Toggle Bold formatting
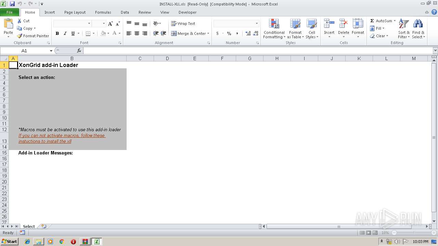Viewport: 438px width, 246px height. (57, 33)
